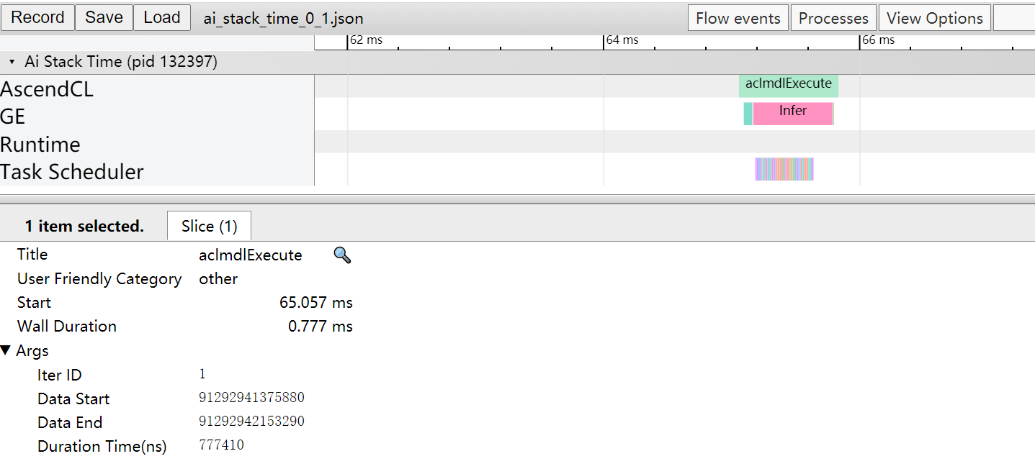Click the colorful Task Scheduler slices
Screen dimensions: 1035x469
point(784,169)
